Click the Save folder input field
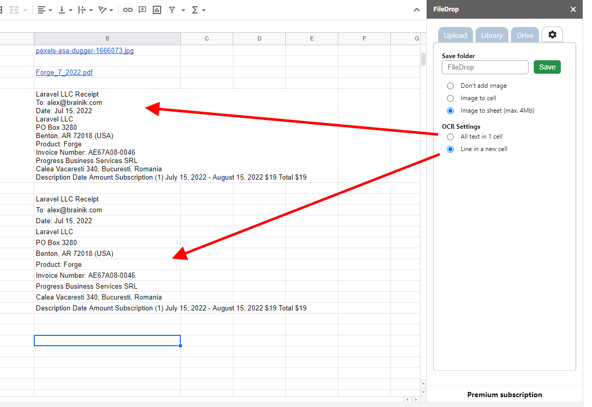 485,67
